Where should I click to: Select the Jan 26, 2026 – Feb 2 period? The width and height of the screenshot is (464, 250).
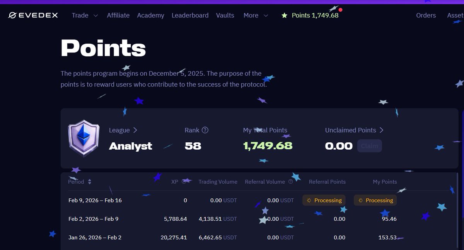pos(95,237)
